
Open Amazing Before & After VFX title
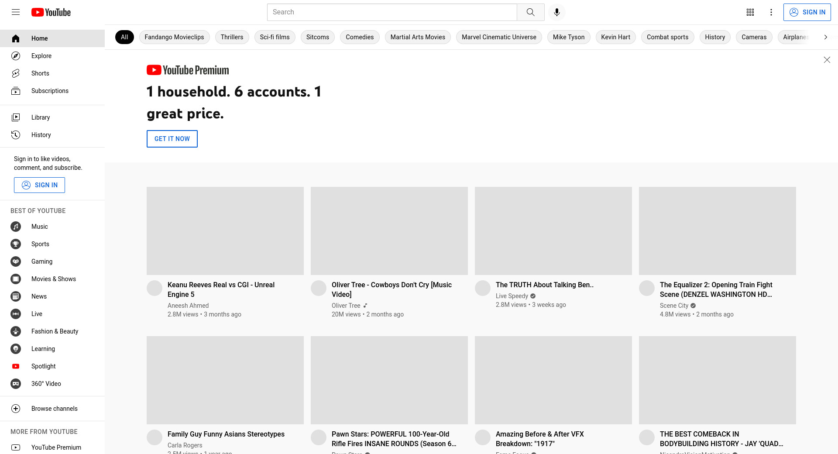point(540,439)
